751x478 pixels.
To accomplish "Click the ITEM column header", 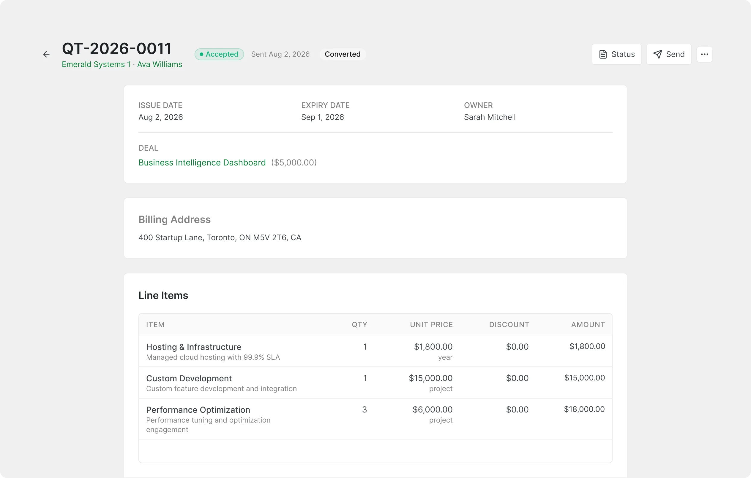I will [155, 324].
